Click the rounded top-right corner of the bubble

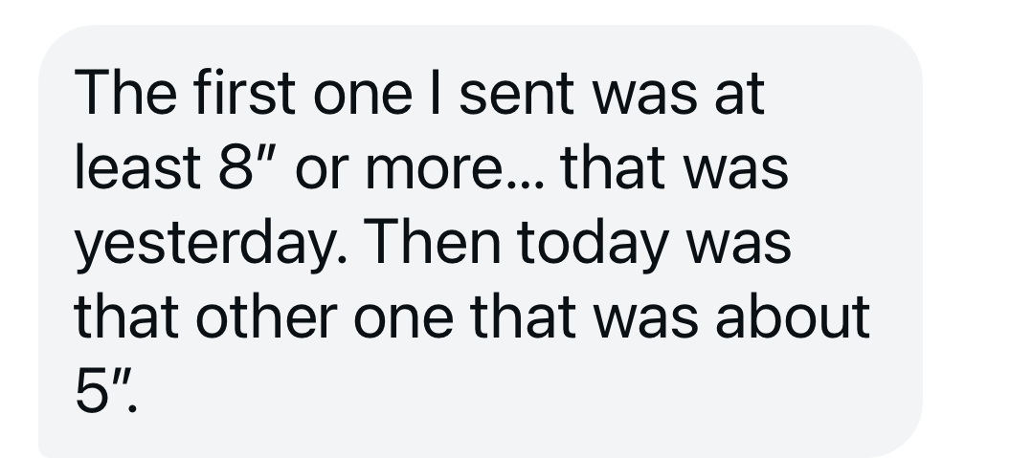(905, 44)
